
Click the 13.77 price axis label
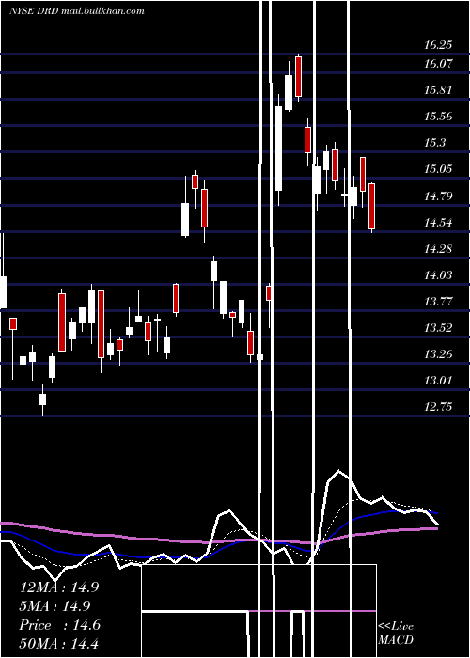pyautogui.click(x=438, y=302)
